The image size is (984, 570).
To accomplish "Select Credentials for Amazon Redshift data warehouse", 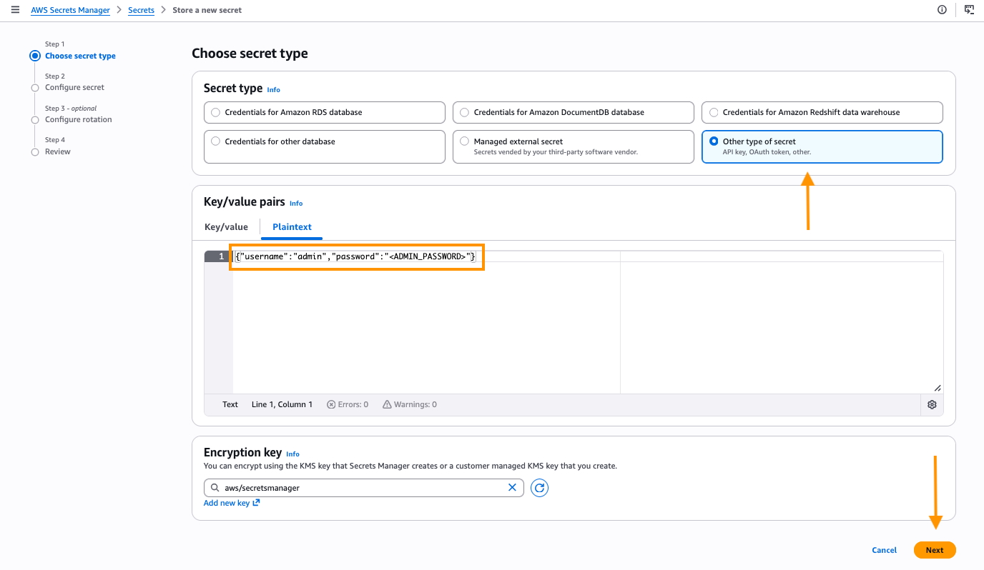I will (822, 112).
